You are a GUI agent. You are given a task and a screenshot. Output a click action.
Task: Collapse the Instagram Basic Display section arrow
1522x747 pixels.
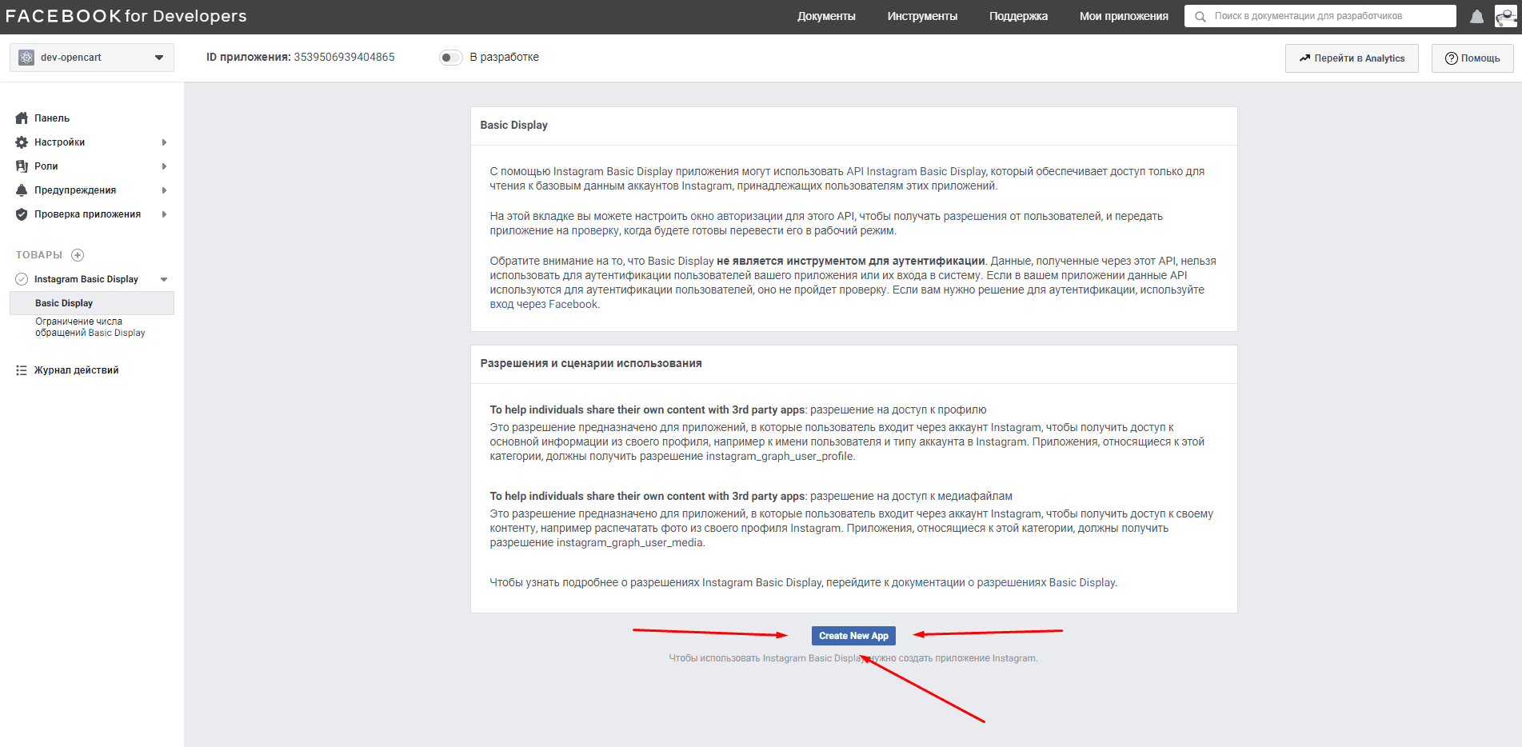(x=164, y=279)
